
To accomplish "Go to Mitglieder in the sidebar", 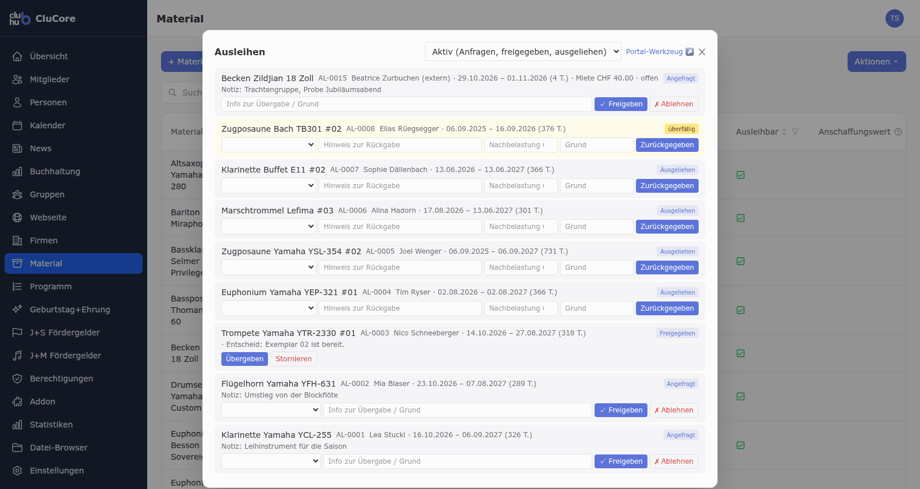I will 49,79.
